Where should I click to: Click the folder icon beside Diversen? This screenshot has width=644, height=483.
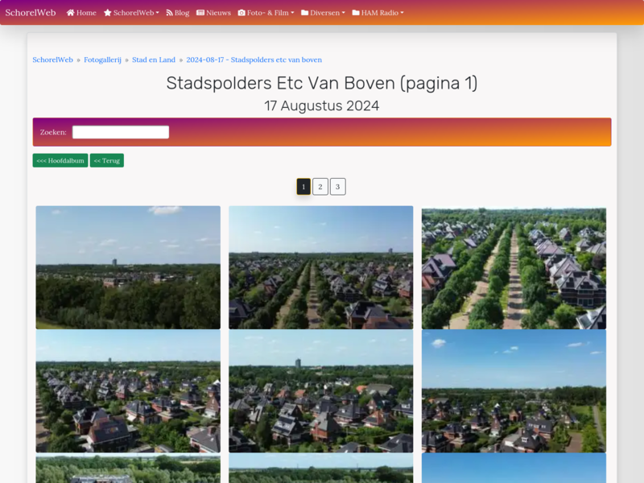pyautogui.click(x=305, y=13)
